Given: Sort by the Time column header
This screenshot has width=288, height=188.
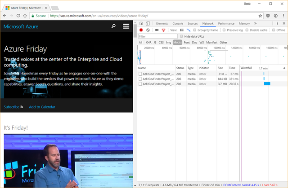Looking at the screenshot, I should 234,68.
